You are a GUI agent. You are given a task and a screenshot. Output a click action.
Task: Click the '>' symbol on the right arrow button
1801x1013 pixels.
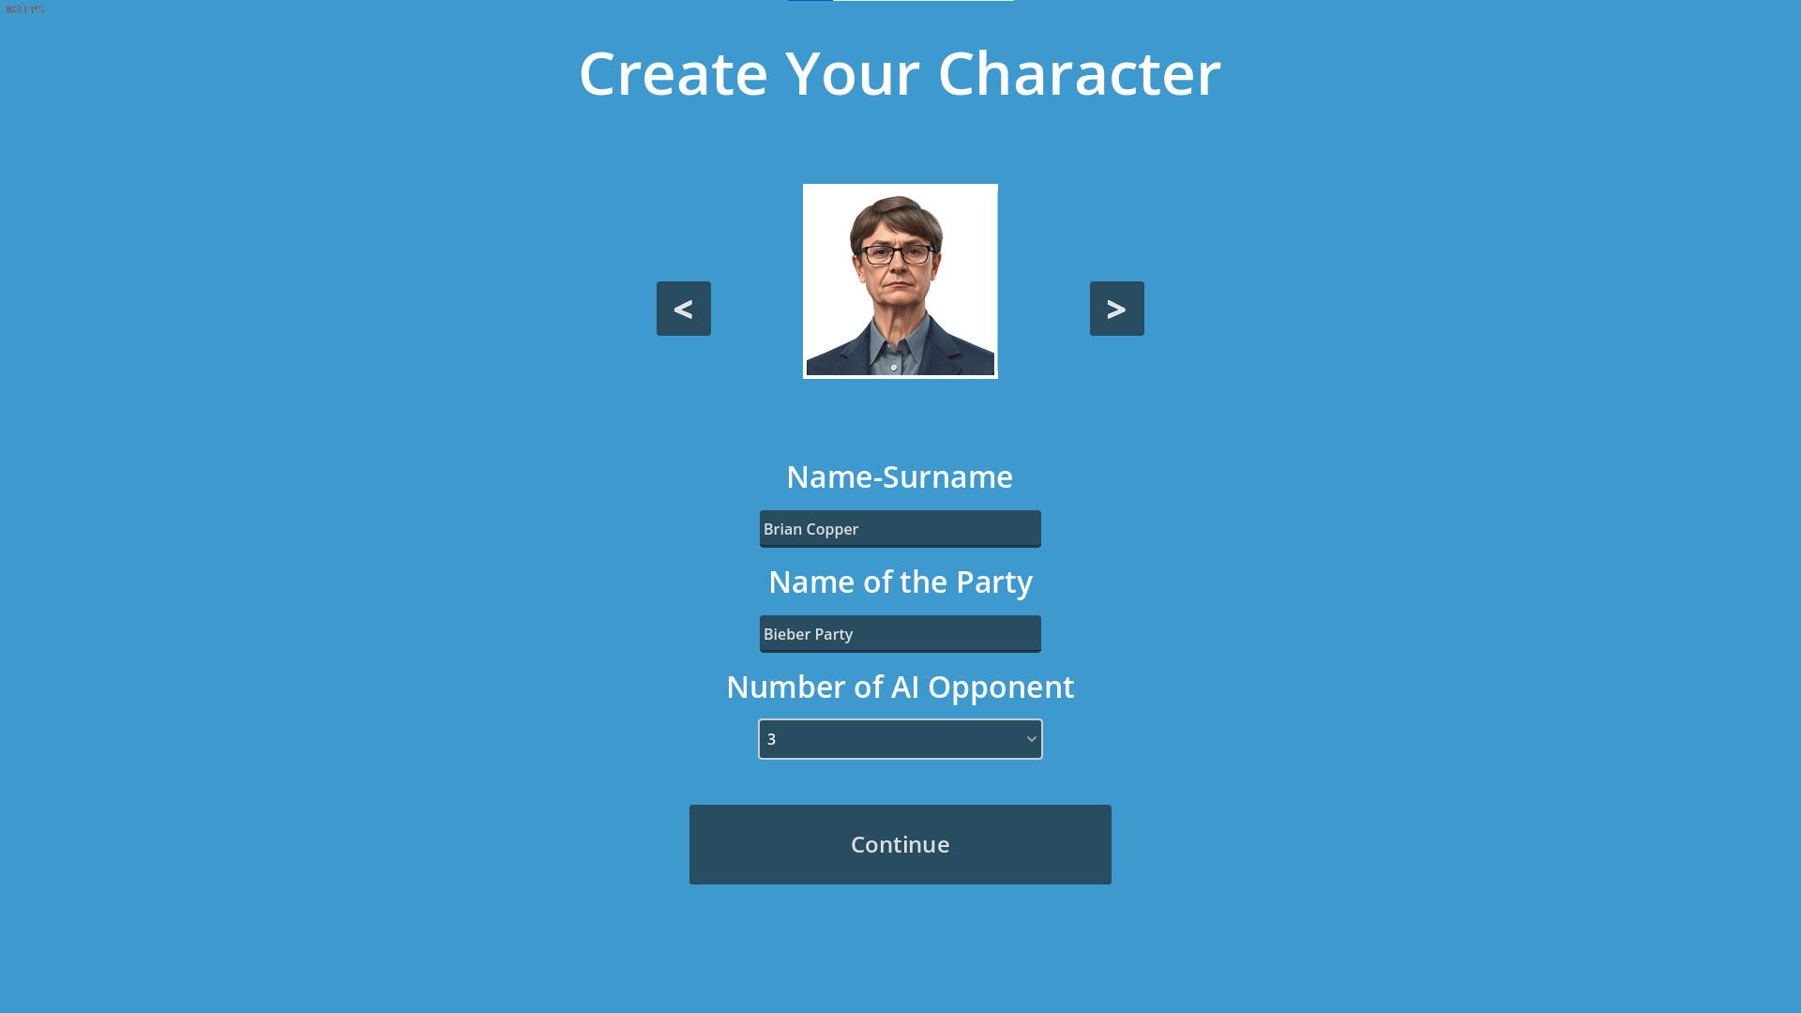pos(1116,309)
